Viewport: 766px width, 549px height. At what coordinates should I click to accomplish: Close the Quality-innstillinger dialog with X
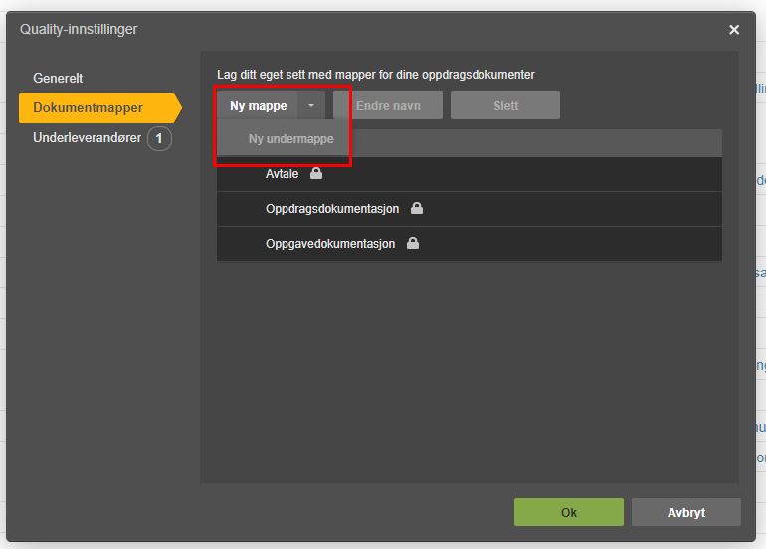click(734, 30)
